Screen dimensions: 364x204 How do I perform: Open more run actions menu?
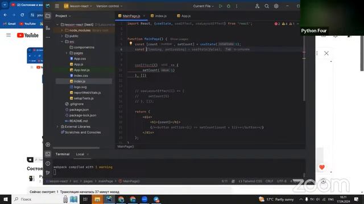237,6
